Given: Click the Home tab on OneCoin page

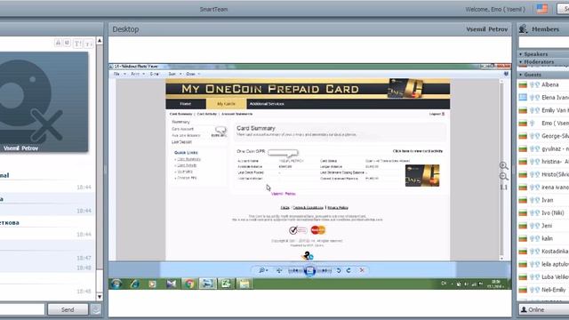Looking at the screenshot, I should 186,104.
